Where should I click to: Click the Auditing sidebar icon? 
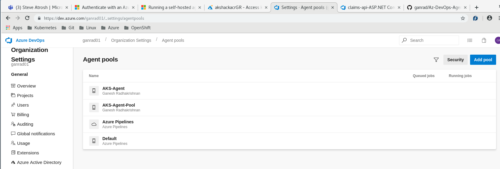[x=13, y=124]
